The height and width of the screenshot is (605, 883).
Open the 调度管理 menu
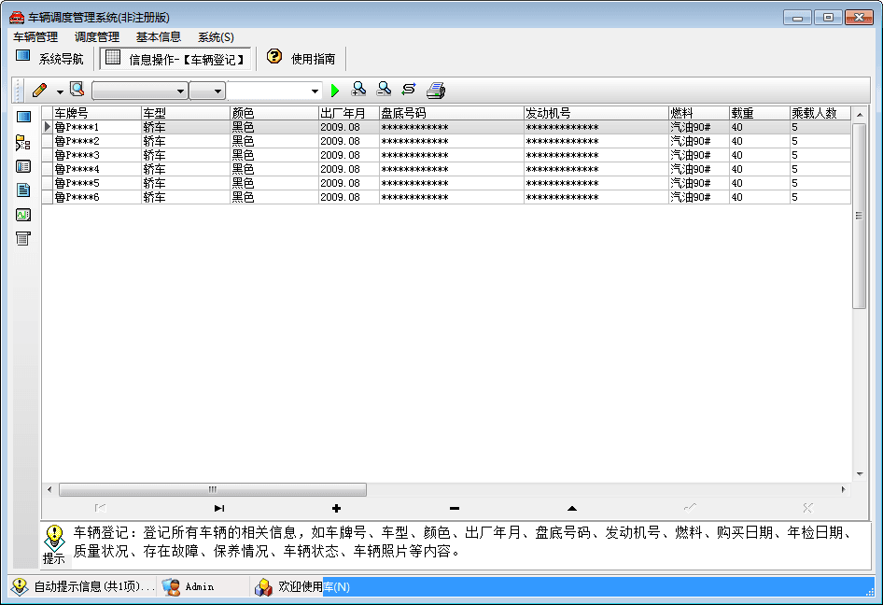(x=97, y=37)
